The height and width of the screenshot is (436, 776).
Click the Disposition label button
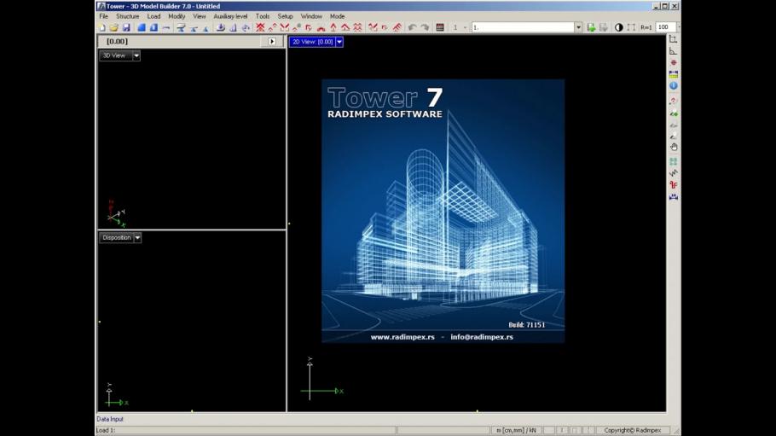coord(116,238)
